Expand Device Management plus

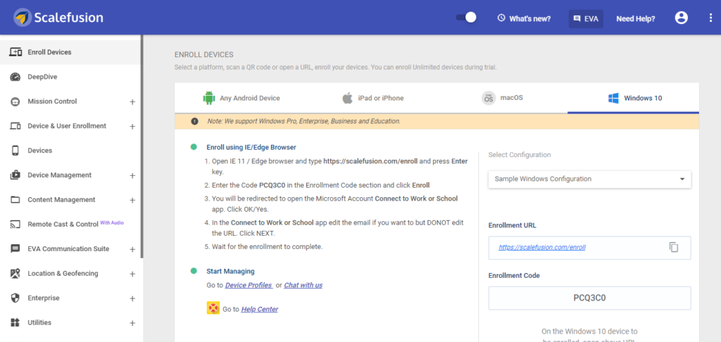click(x=132, y=176)
